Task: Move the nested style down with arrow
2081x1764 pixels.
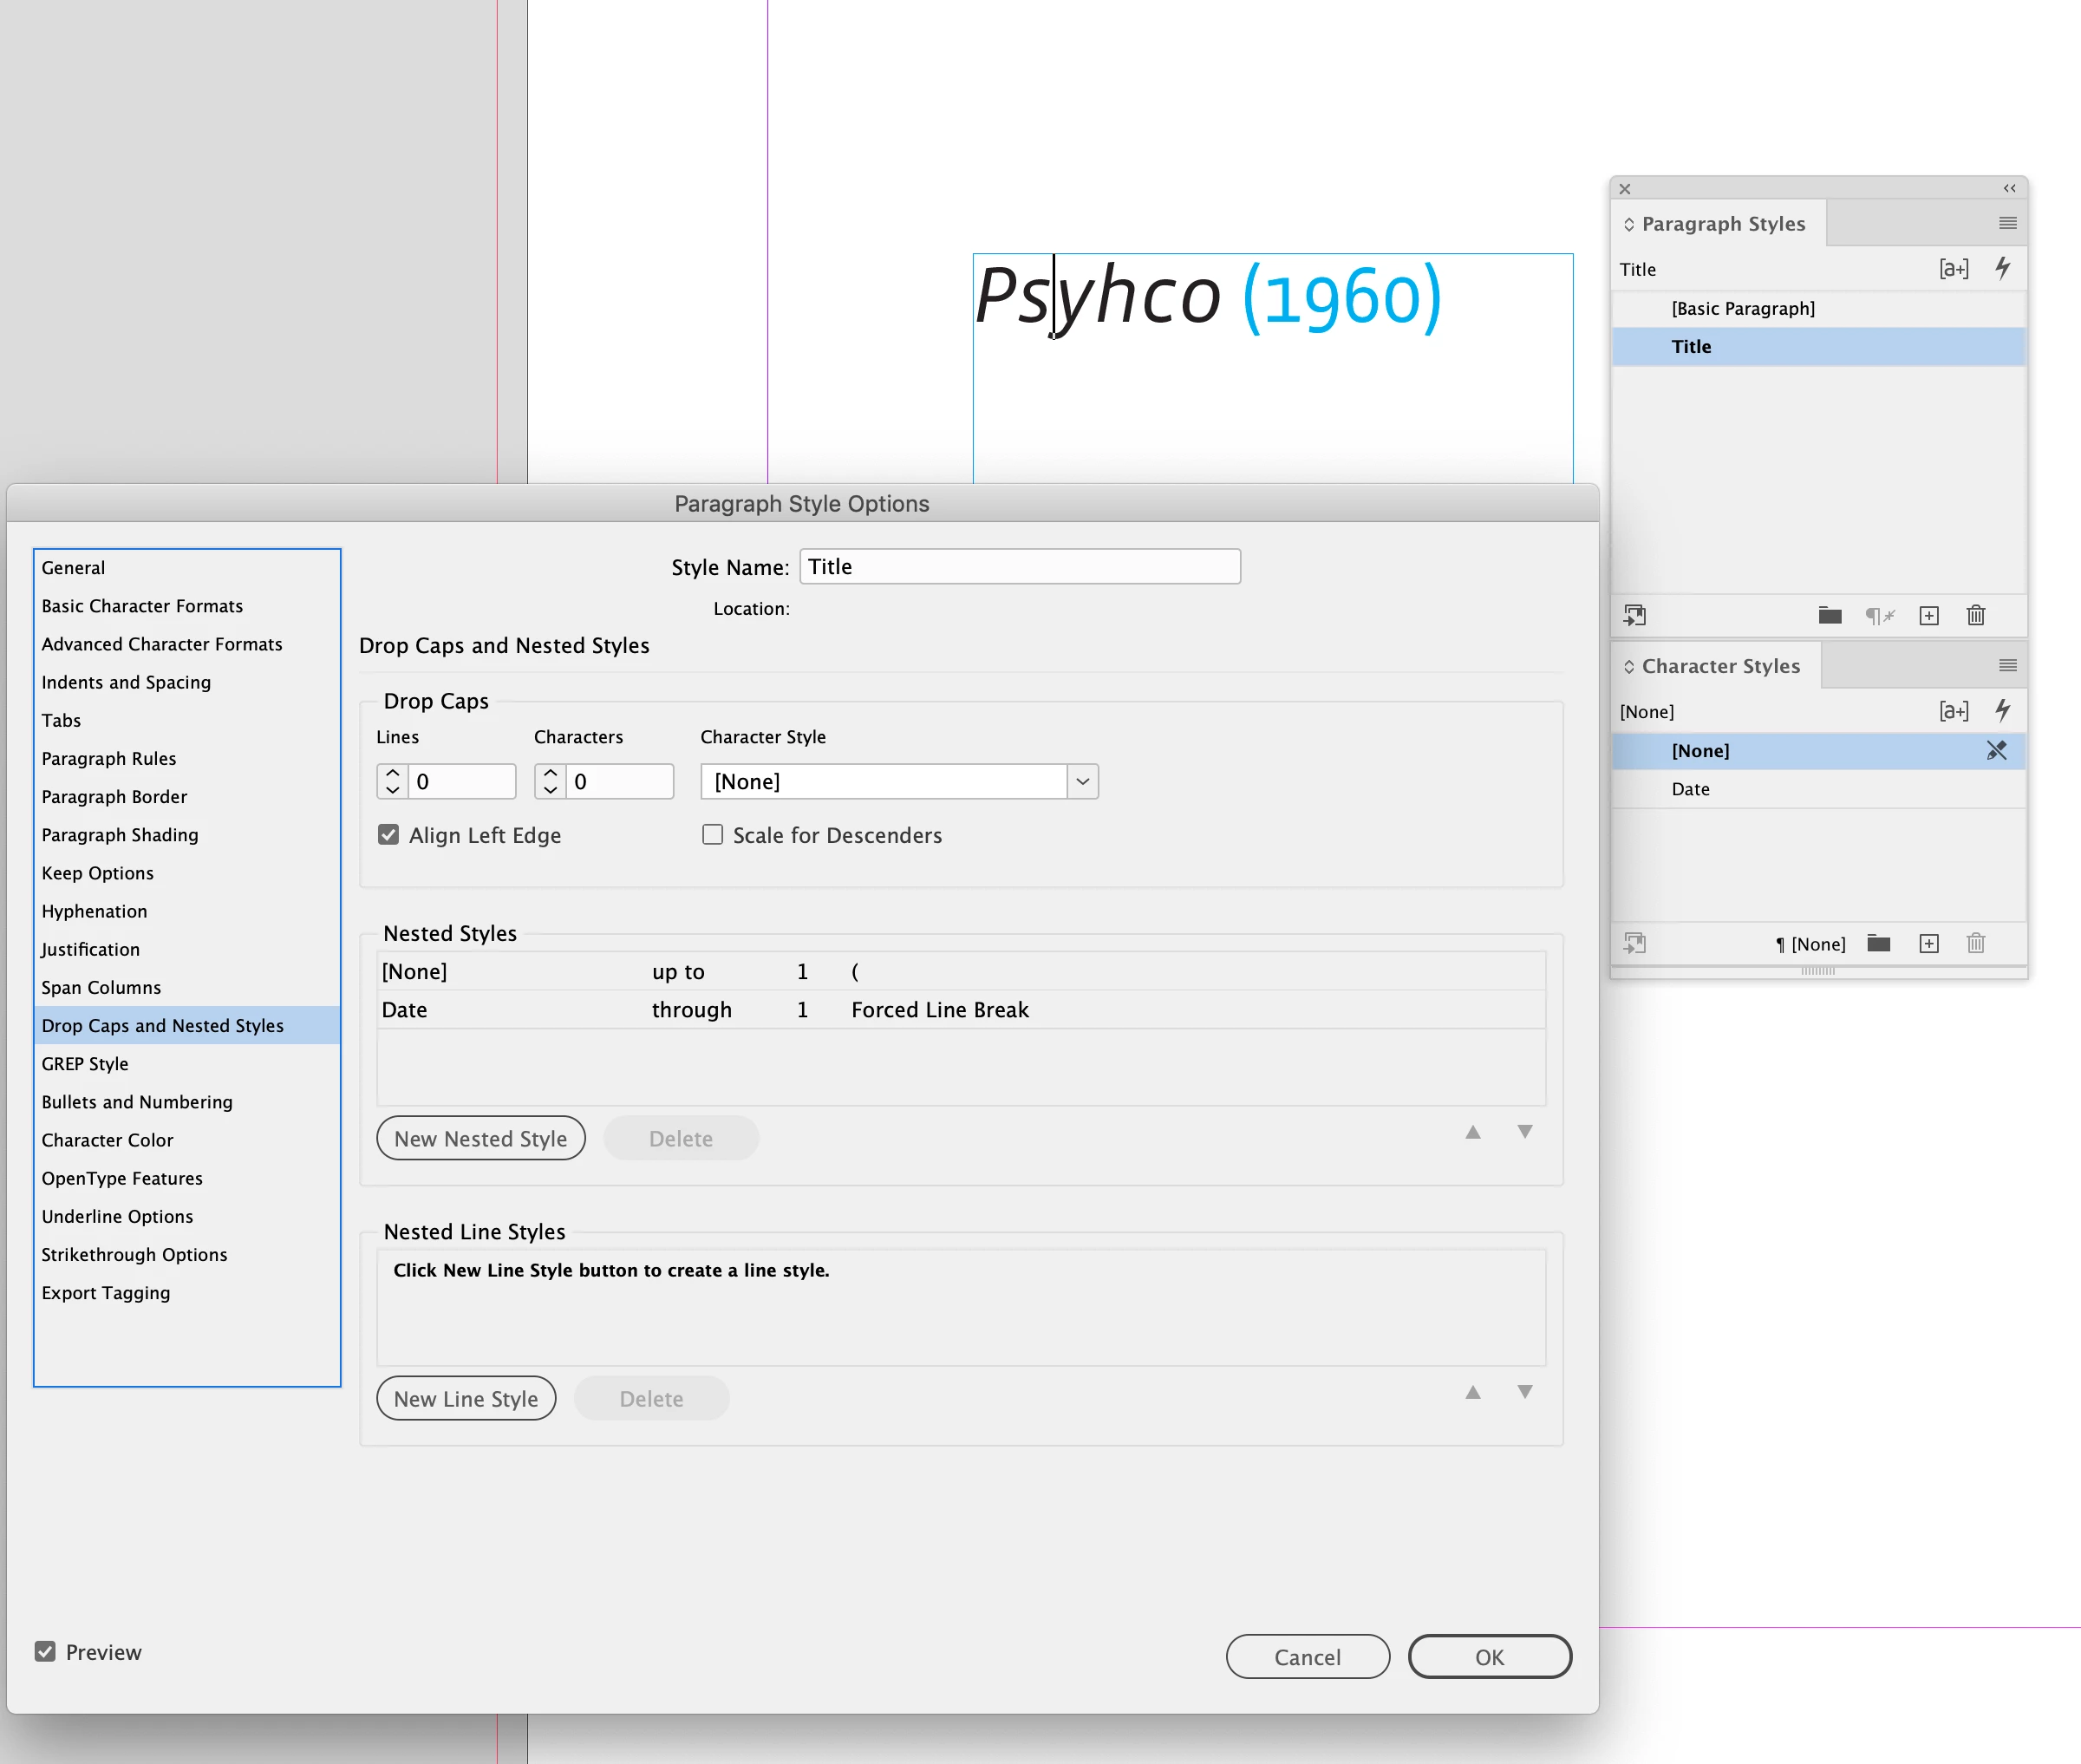Action: pos(1524,1132)
